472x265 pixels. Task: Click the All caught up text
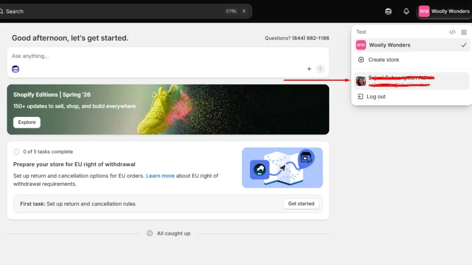click(173, 233)
